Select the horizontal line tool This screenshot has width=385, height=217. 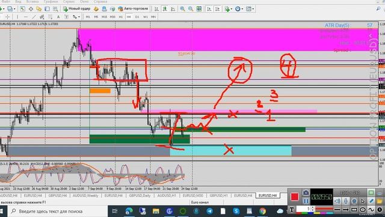25,17
